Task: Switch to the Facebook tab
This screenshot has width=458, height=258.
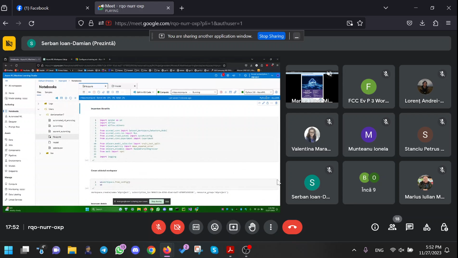Action: point(51,8)
